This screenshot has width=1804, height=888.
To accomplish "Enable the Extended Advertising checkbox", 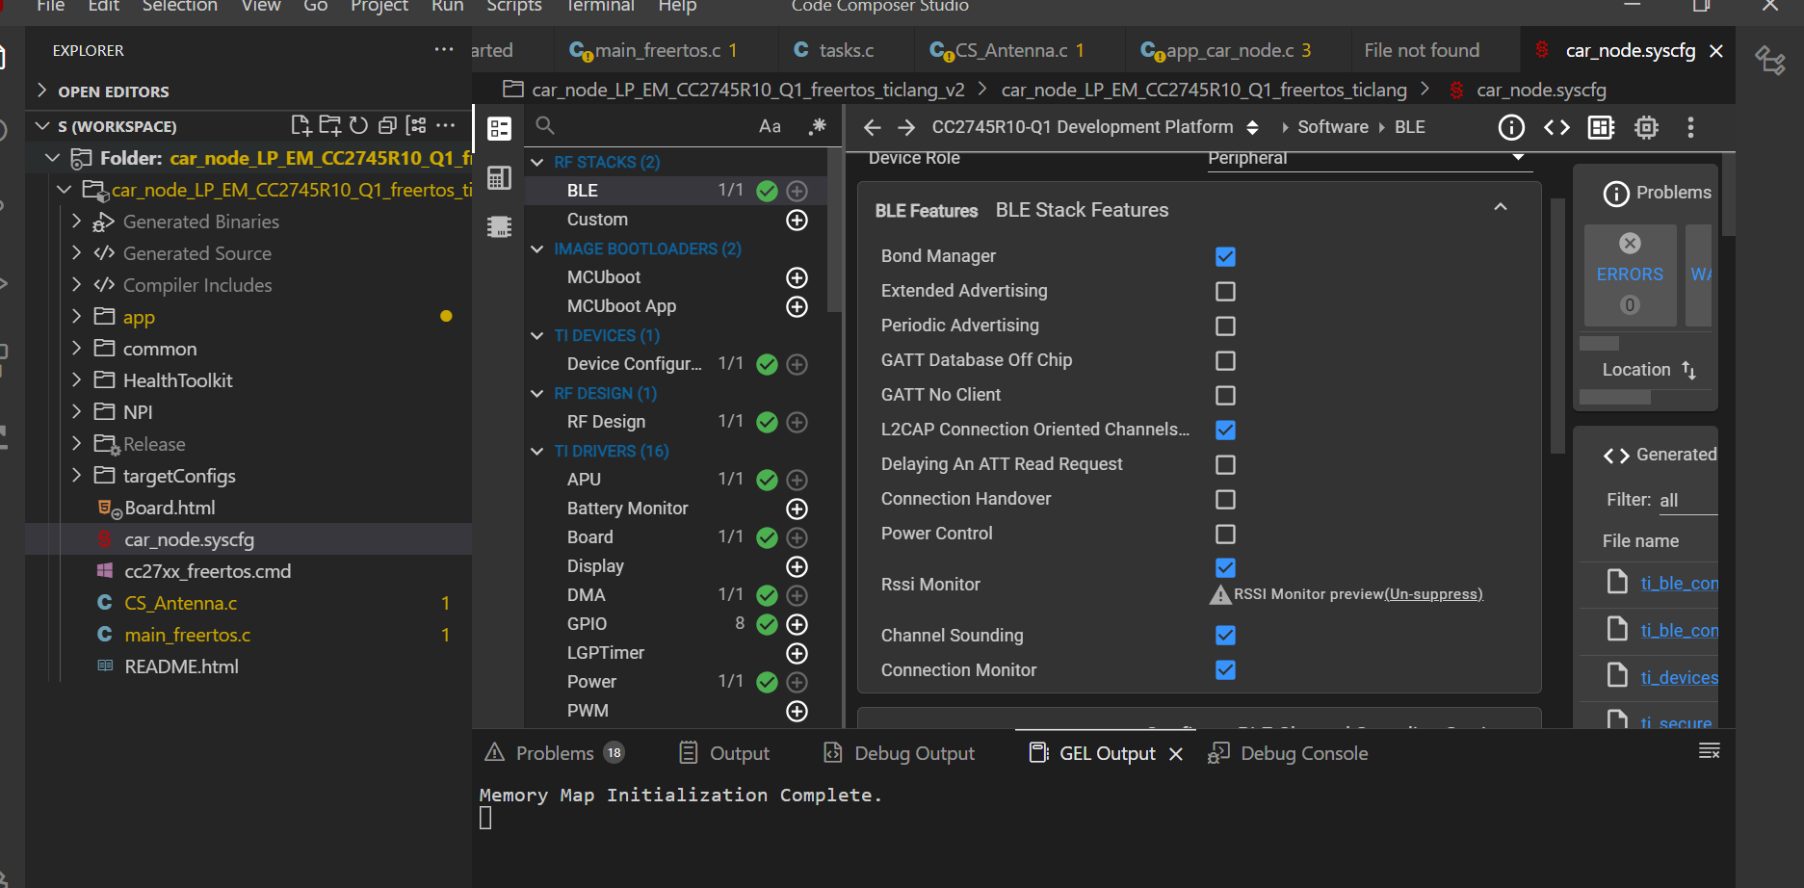I will 1225,291.
